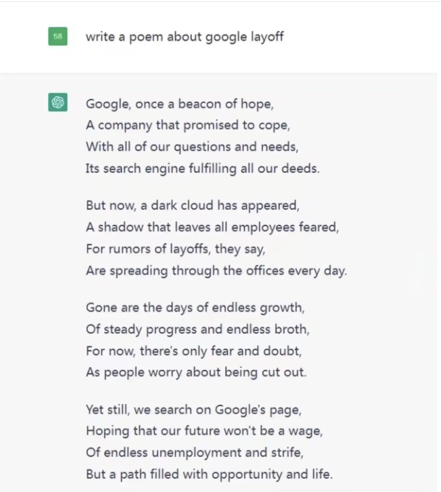Place cursor on 'A shadow that leaves all employees feared'

tap(212, 227)
